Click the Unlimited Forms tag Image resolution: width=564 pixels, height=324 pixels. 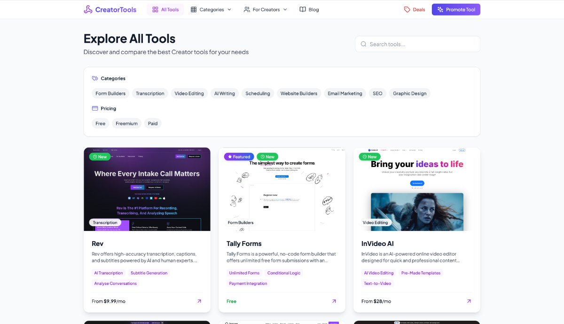click(x=244, y=273)
